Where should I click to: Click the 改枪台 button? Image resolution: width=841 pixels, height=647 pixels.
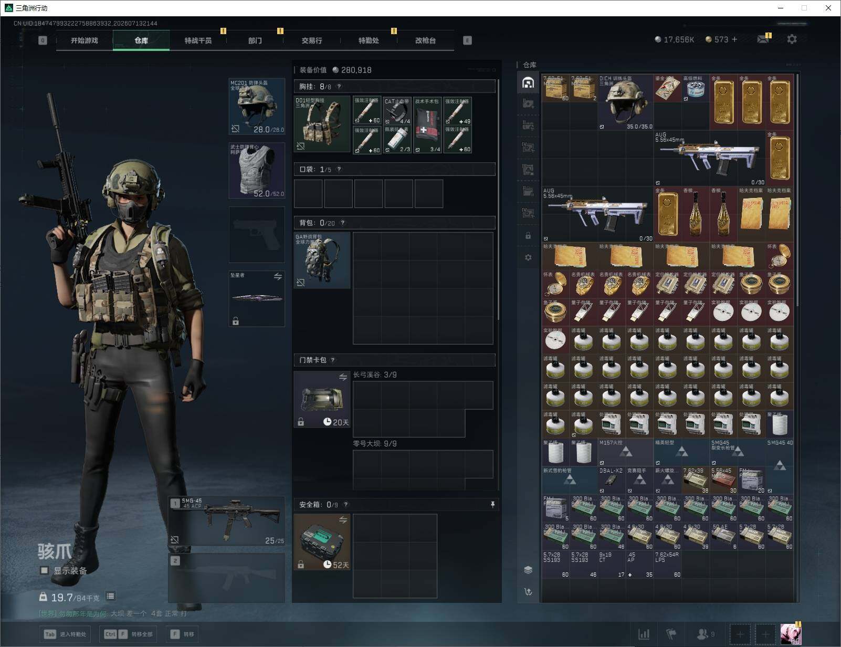pos(425,40)
